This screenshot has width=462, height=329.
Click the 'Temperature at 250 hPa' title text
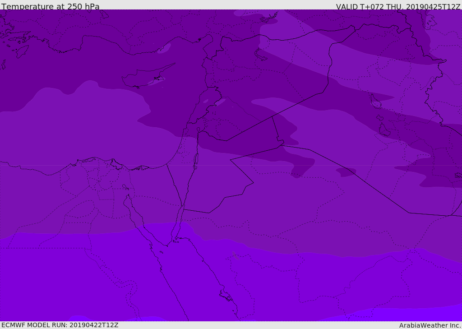click(51, 6)
